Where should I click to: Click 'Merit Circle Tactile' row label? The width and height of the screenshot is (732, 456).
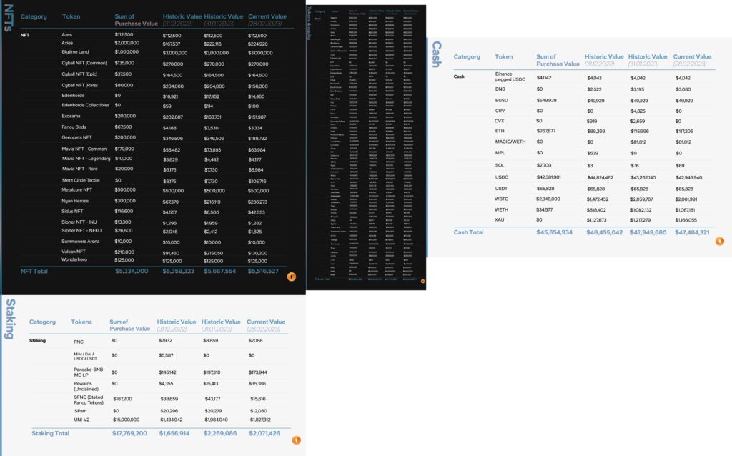click(x=81, y=180)
